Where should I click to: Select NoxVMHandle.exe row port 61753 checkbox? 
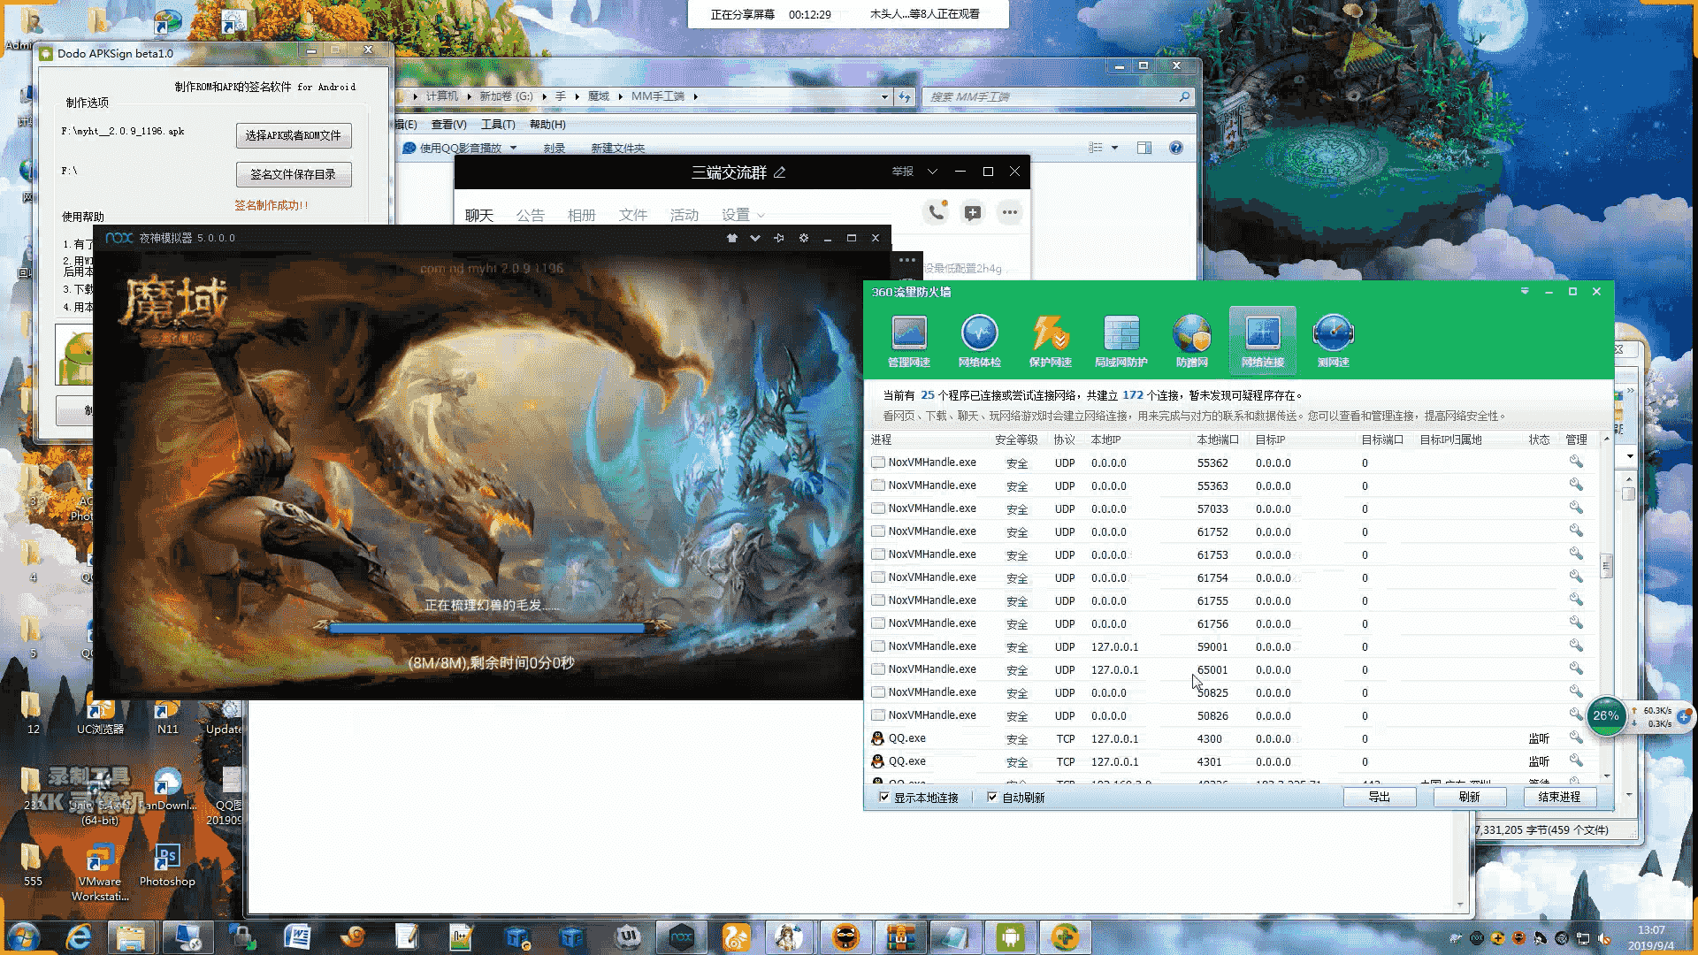coord(877,554)
